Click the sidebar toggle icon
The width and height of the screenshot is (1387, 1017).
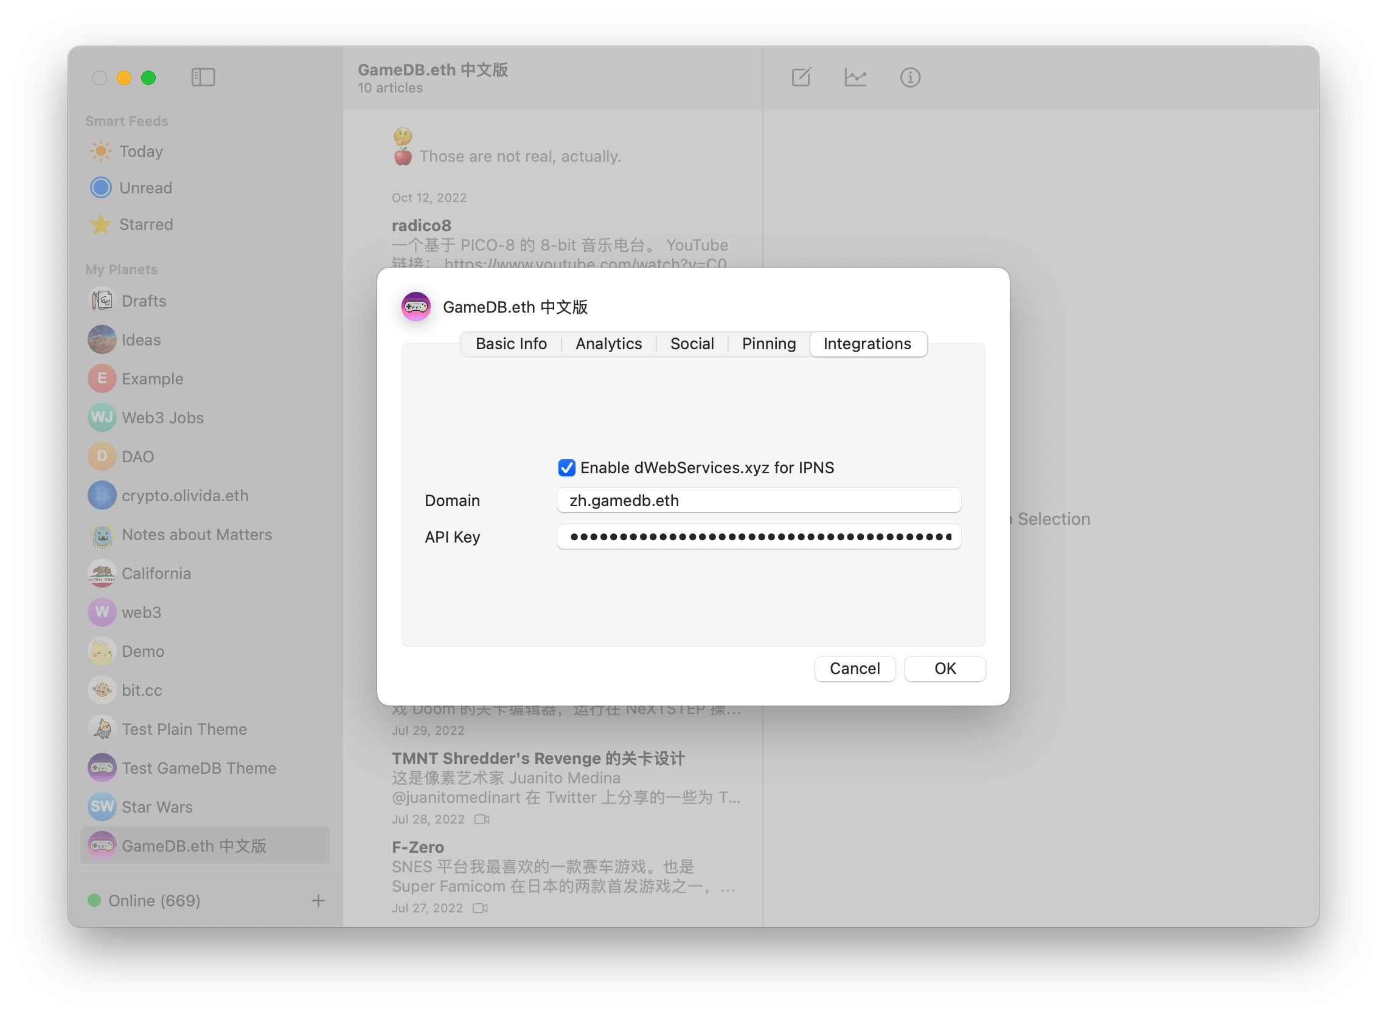204,77
